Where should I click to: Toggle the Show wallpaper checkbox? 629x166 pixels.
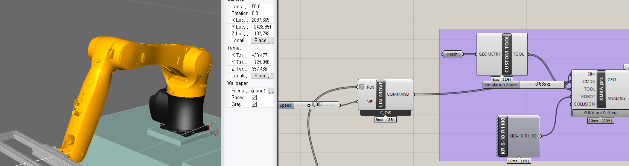point(254,97)
